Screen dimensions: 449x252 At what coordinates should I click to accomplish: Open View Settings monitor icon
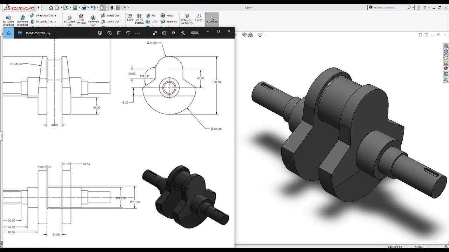(260, 35)
